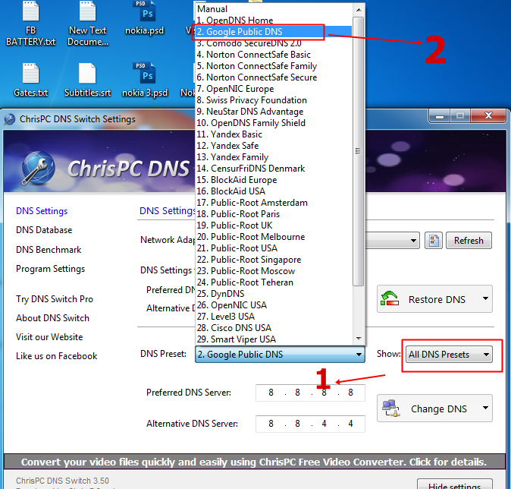Choose 6. Norton ConnectSafe Secure preset
This screenshot has width=511, height=489.
click(274, 77)
